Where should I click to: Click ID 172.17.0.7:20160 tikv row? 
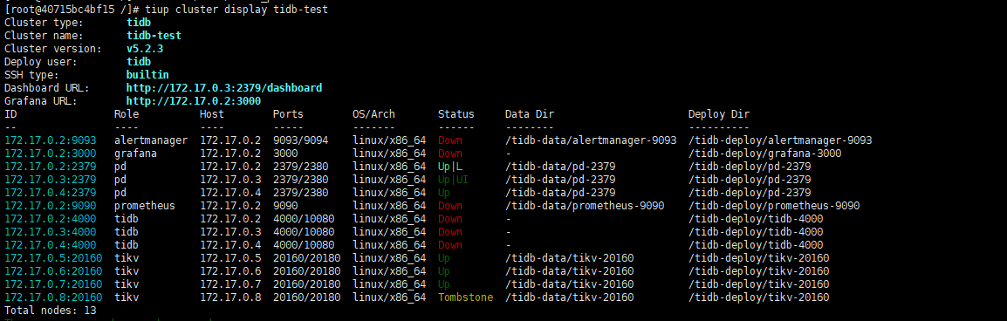[53, 284]
